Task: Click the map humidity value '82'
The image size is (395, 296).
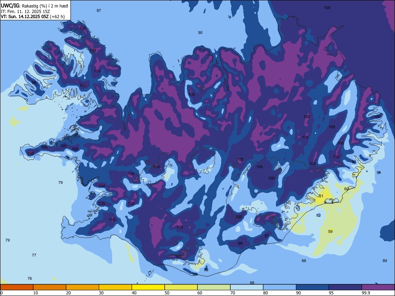Action: [x=318, y=215]
